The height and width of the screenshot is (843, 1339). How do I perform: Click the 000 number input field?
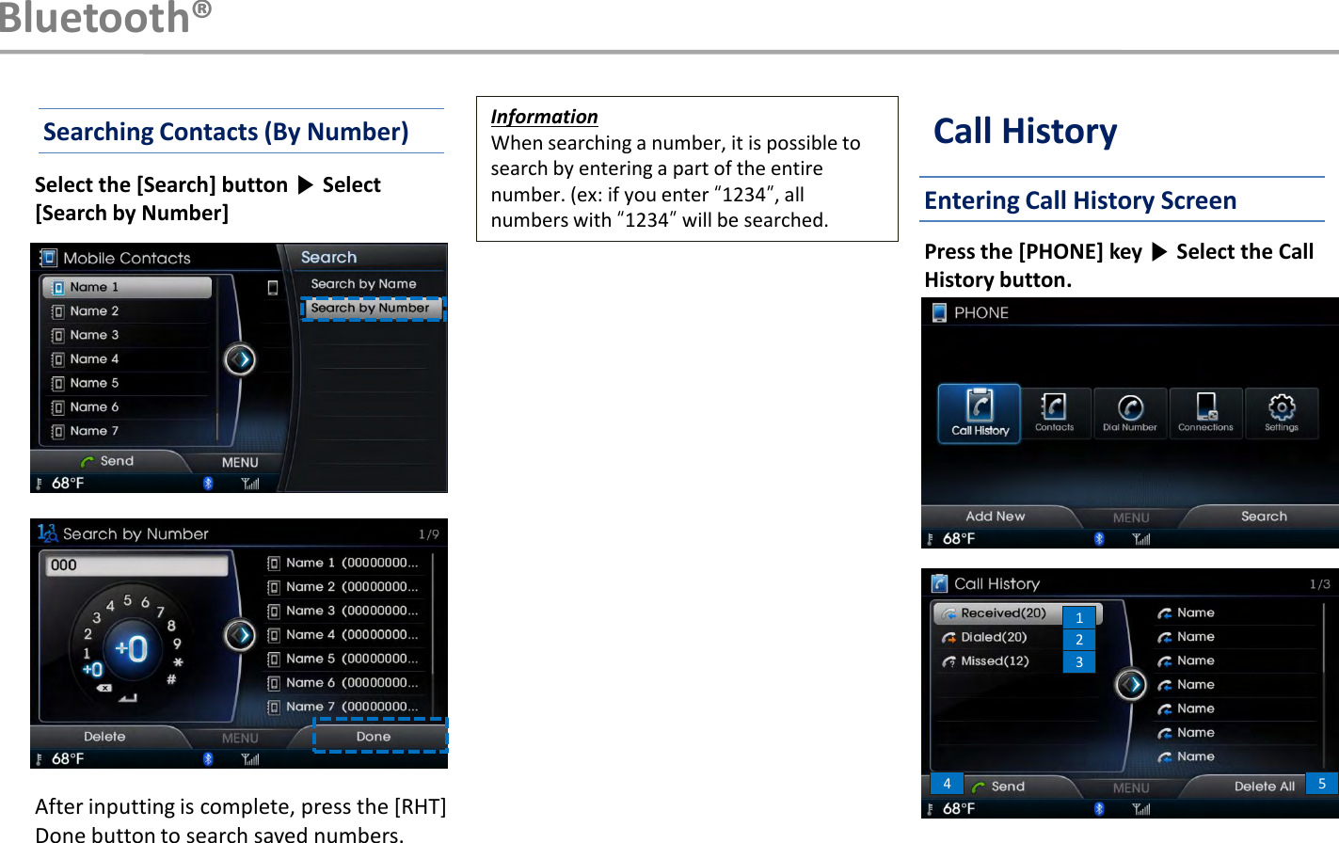point(136,565)
